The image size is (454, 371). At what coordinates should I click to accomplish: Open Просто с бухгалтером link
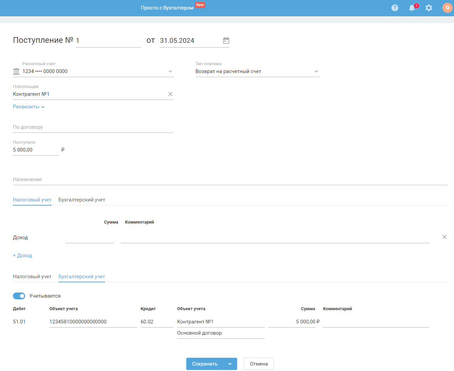167,8
